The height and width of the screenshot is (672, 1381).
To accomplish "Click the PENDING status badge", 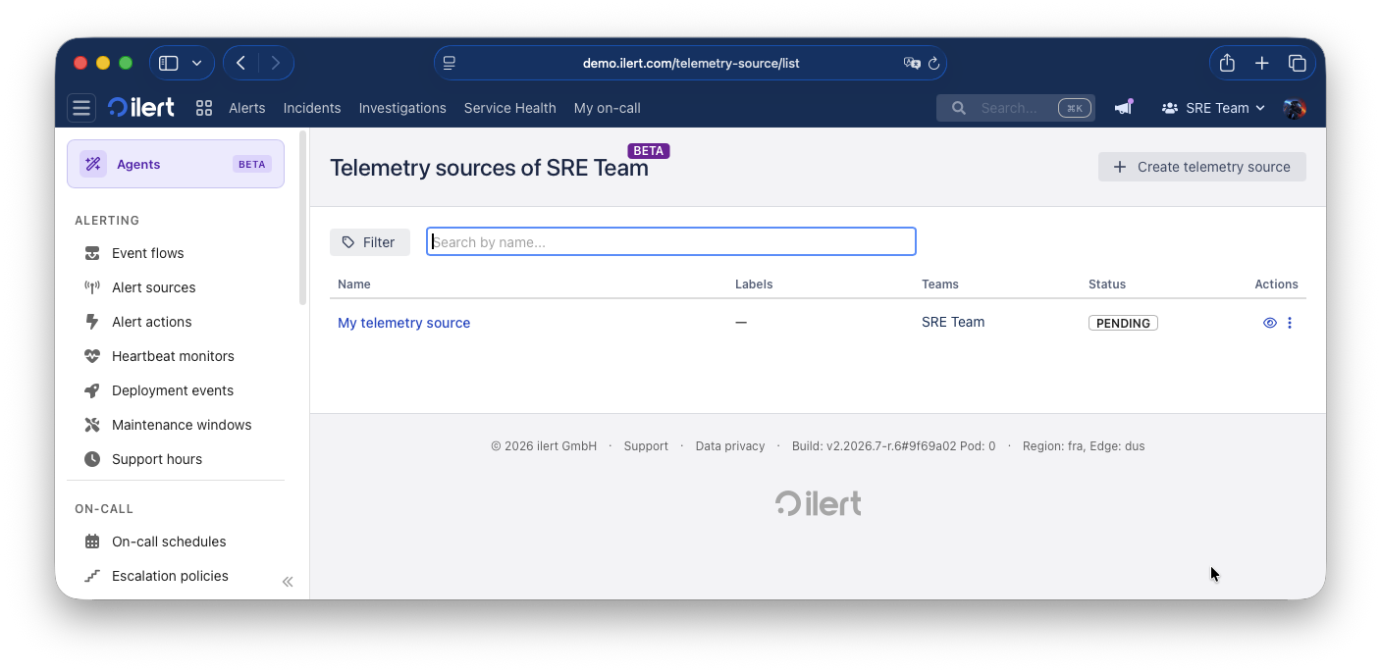I will coord(1123,323).
